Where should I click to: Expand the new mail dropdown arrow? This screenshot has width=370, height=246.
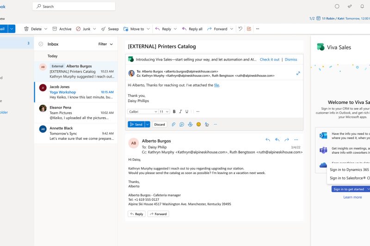(12, 29)
